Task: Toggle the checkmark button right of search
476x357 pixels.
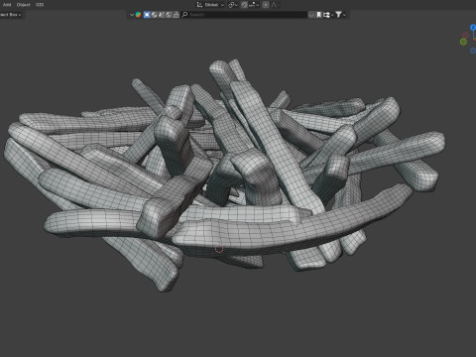Action: pyautogui.click(x=311, y=15)
